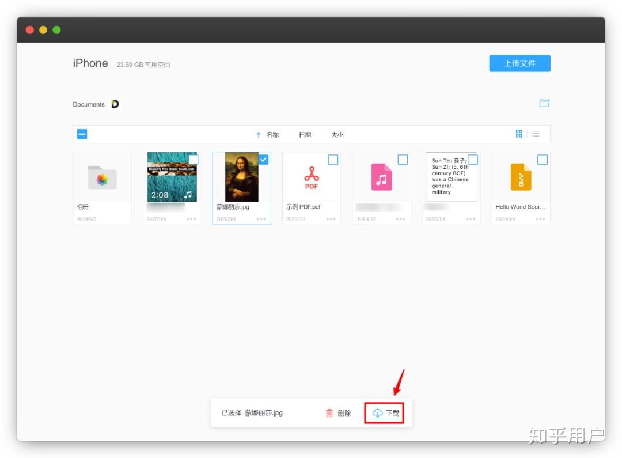Screen dimensions: 622x458
Task: Create a new folder via the folder icon
Action: coord(544,103)
